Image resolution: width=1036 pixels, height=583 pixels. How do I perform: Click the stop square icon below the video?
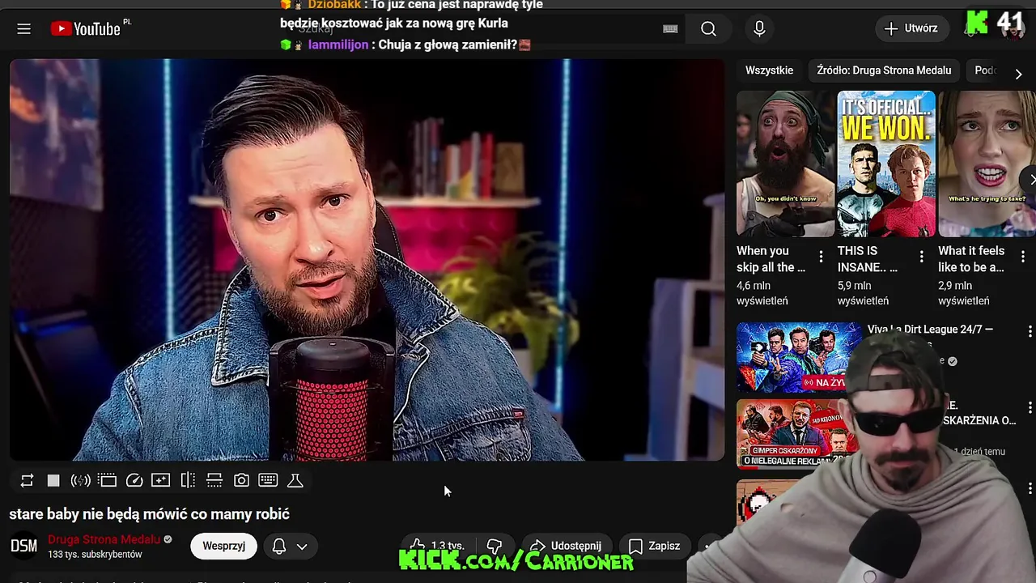[53, 480]
